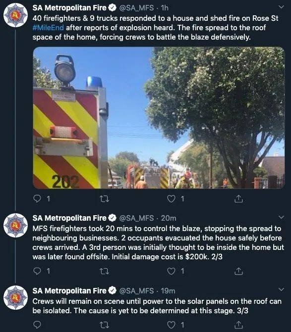The height and width of the screenshot is (332, 291).
Task: Open the @SA_MFS handle on the 19m tweet
Action: [137, 291]
